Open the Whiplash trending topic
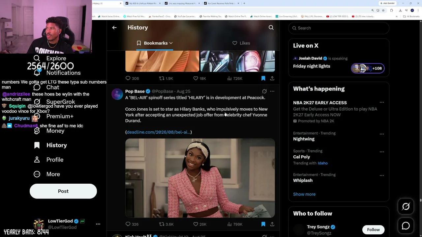Viewport: 422px width, 237px height. tap(303, 180)
